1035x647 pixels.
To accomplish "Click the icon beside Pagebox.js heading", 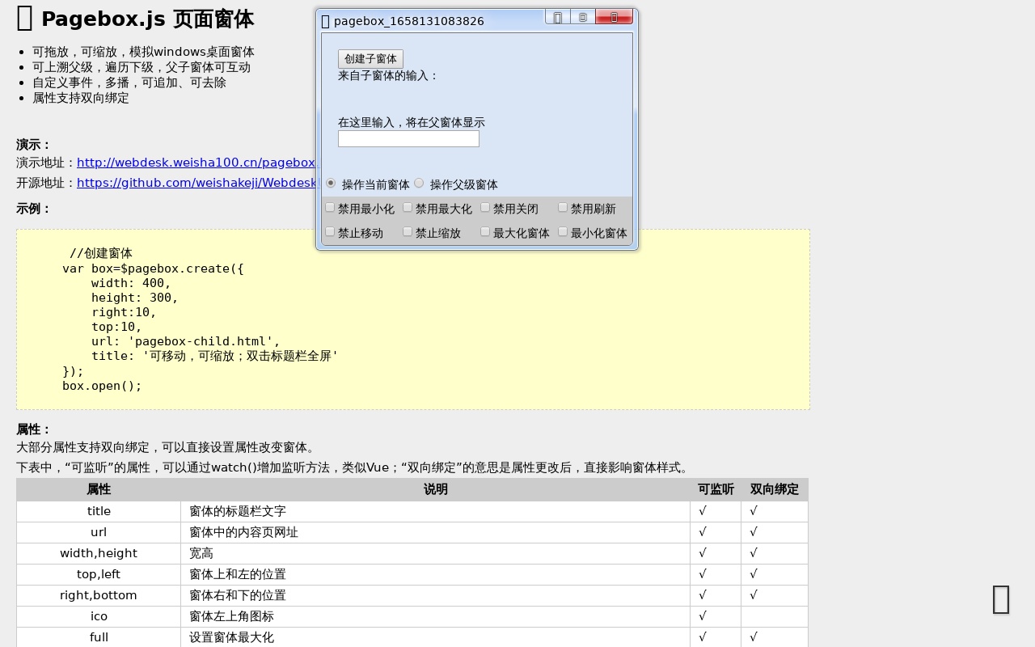I will point(25,18).
